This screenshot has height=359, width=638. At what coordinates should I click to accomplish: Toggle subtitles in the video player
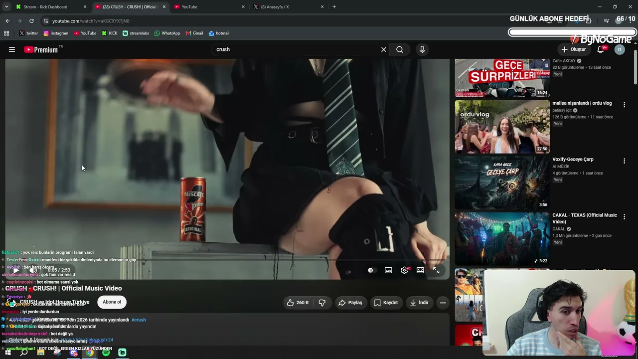coord(388,270)
